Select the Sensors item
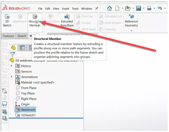The image size is (169, 132). pos(24,71)
